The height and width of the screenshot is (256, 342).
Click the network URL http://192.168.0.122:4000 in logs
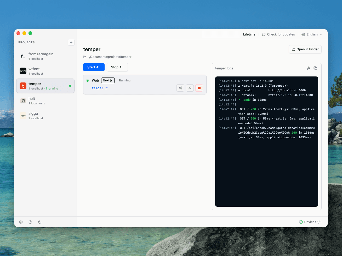(x=290, y=95)
